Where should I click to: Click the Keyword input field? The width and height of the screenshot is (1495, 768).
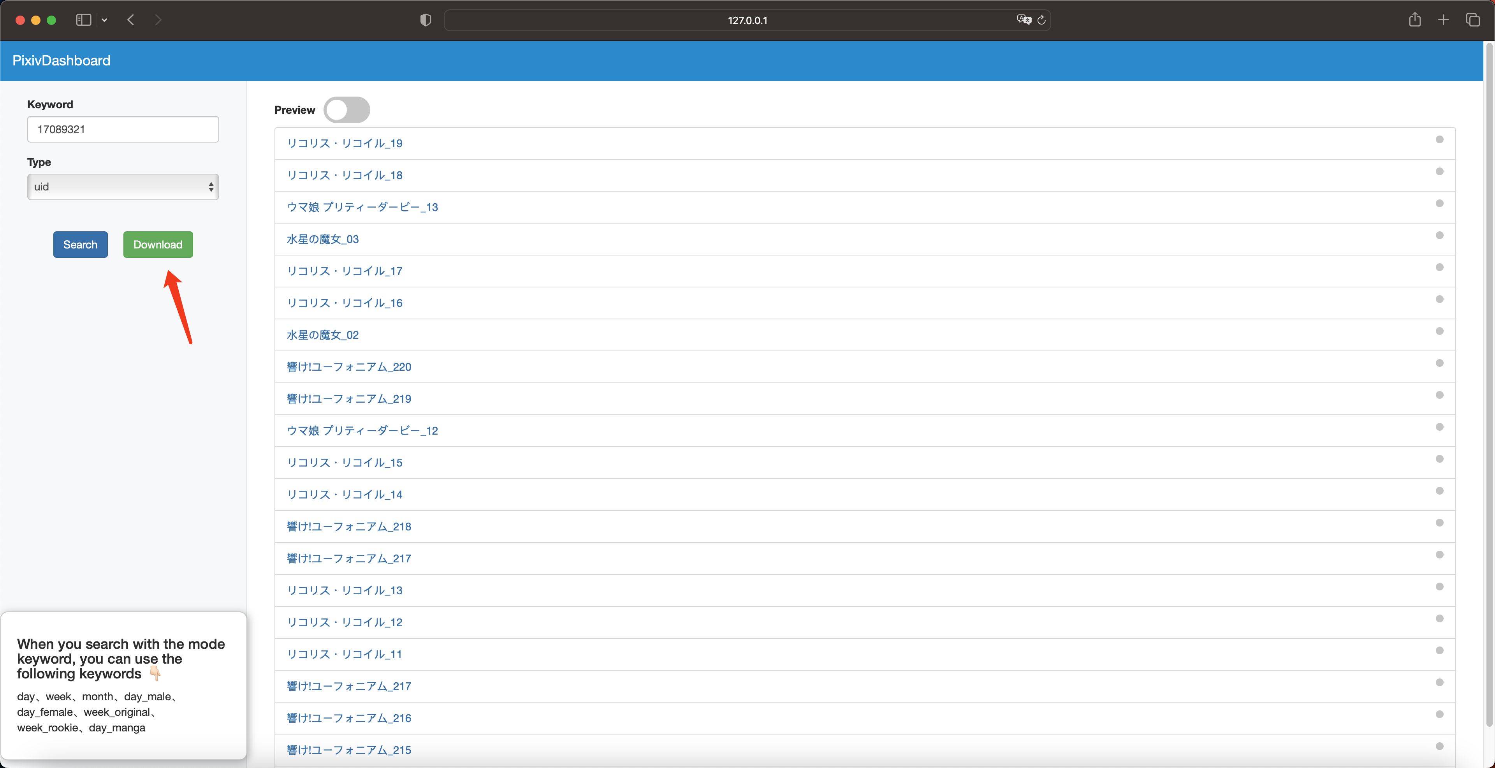point(123,129)
